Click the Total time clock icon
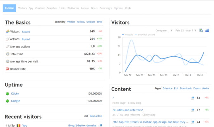This screenshot has width=214, height=127. (8, 54)
